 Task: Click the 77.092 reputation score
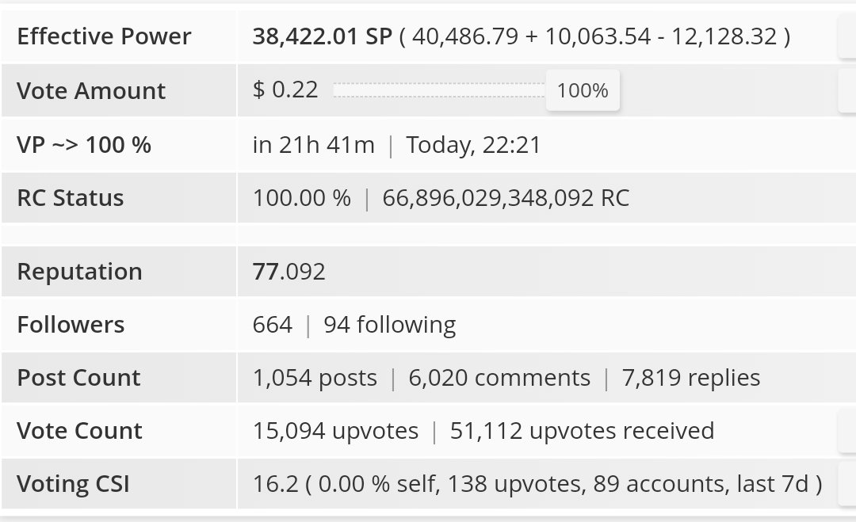click(x=289, y=272)
